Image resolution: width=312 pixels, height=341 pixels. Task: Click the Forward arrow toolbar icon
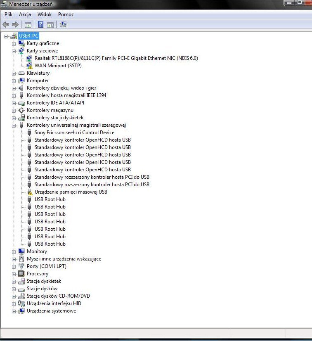[15, 25]
